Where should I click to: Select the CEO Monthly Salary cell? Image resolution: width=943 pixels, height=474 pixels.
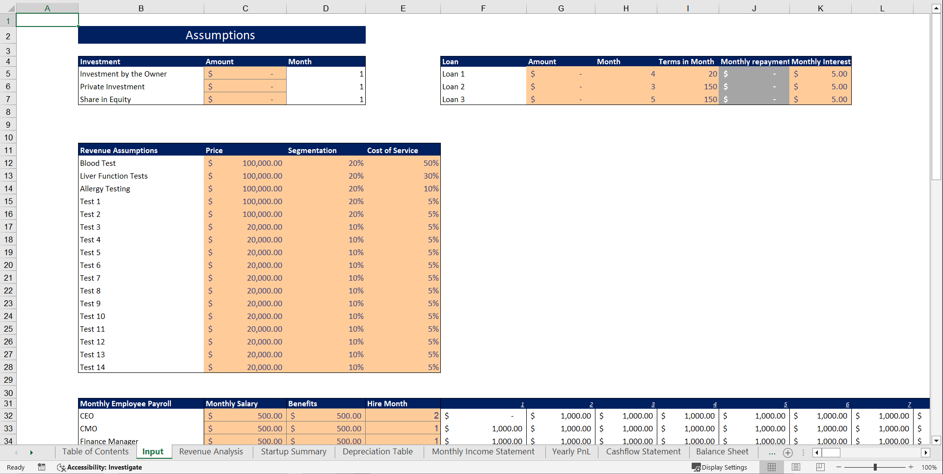245,416
